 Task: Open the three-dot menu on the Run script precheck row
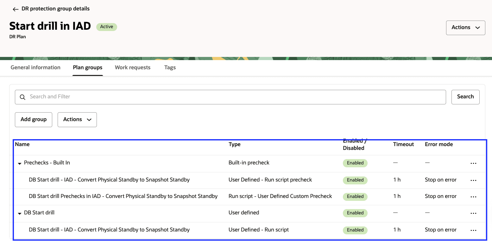pos(473,180)
